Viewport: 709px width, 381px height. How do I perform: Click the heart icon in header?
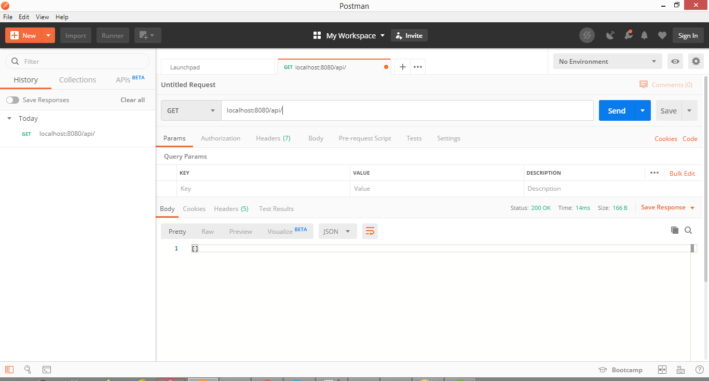point(662,35)
